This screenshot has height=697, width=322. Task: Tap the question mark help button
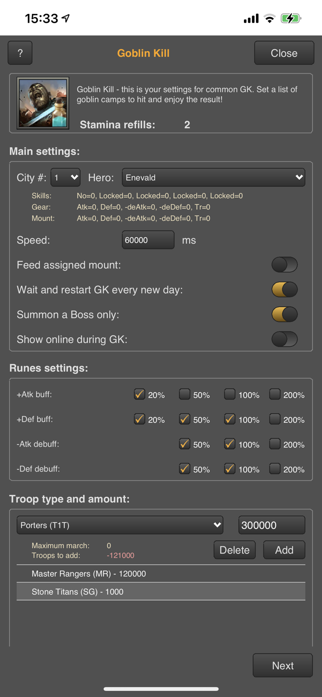pos(20,53)
